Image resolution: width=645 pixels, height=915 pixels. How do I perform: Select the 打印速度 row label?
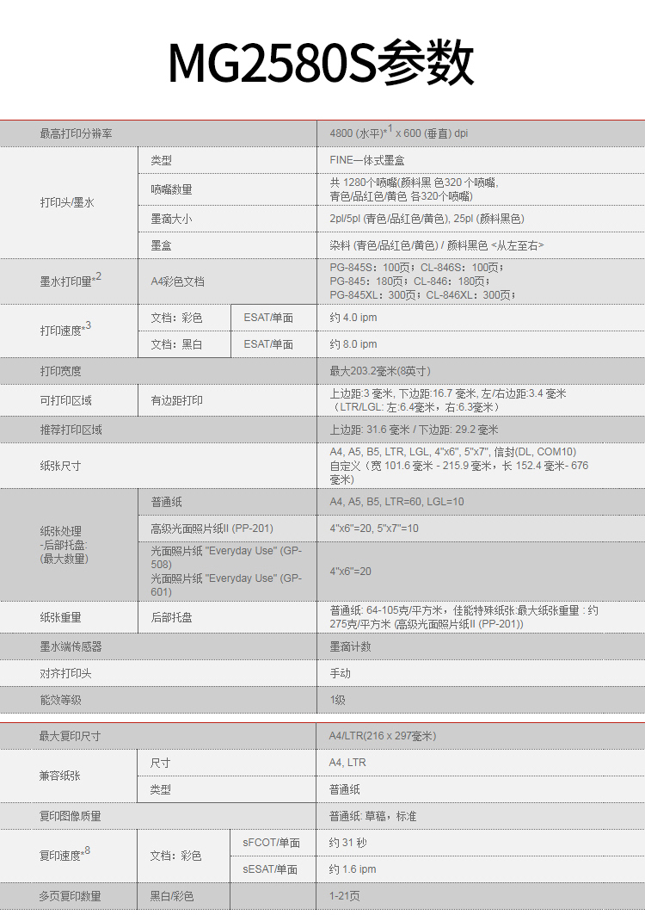pyautogui.click(x=65, y=330)
